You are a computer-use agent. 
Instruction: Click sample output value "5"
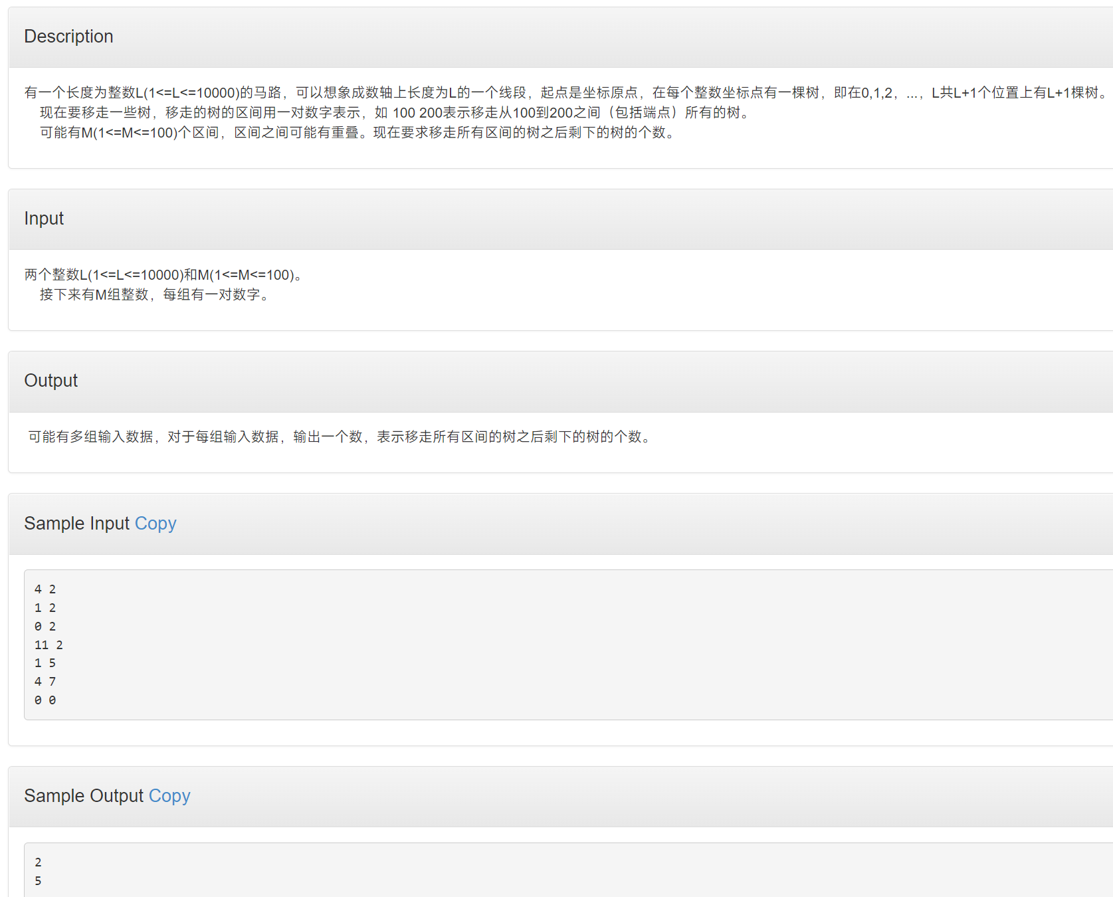(38, 881)
